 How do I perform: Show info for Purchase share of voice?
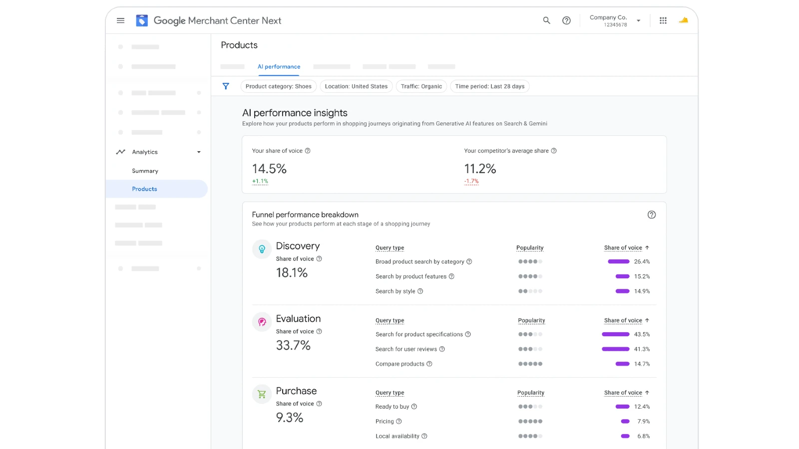pos(319,404)
